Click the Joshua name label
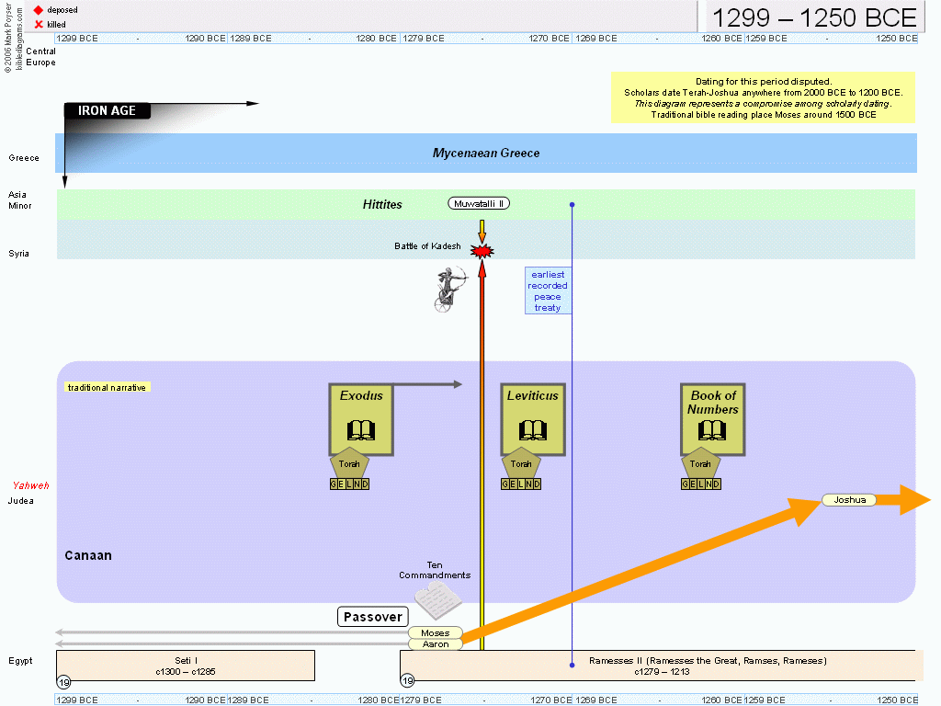 point(849,500)
